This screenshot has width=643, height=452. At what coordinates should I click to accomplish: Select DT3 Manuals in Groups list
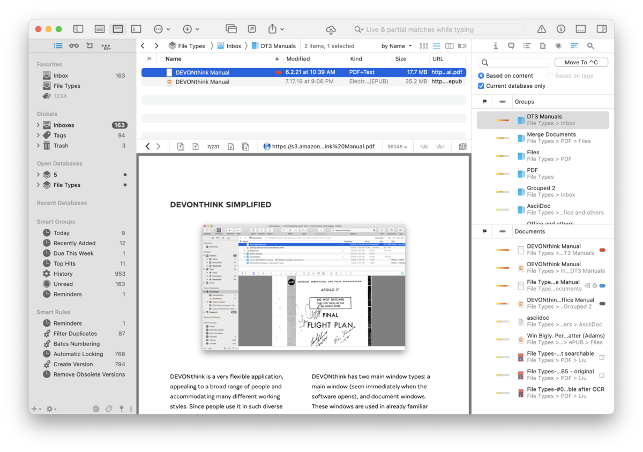[543, 120]
